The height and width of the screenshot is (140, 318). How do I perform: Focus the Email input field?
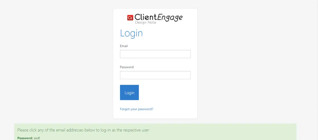tap(155, 54)
